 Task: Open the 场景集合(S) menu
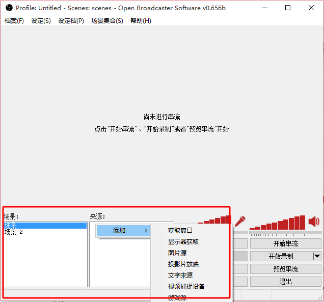(107, 21)
